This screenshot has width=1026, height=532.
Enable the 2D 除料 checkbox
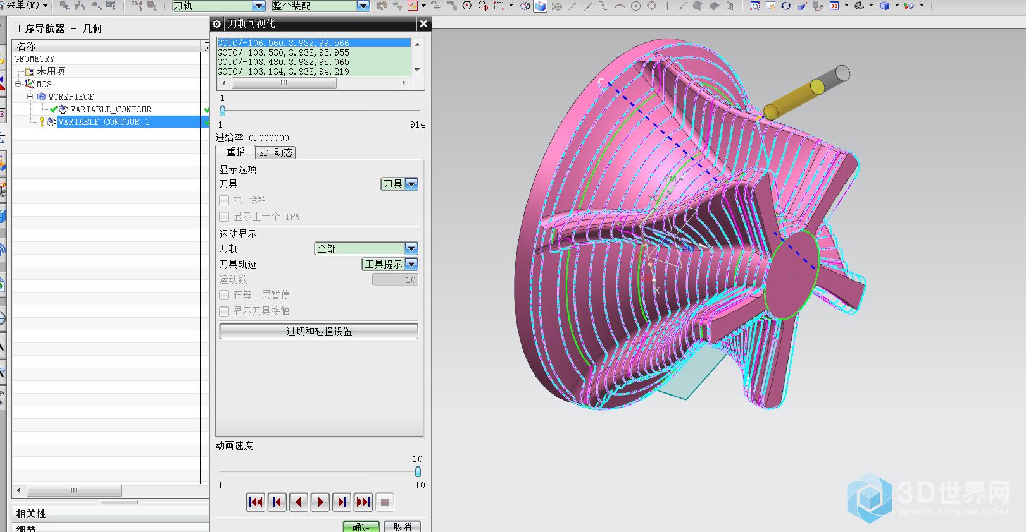click(x=224, y=200)
